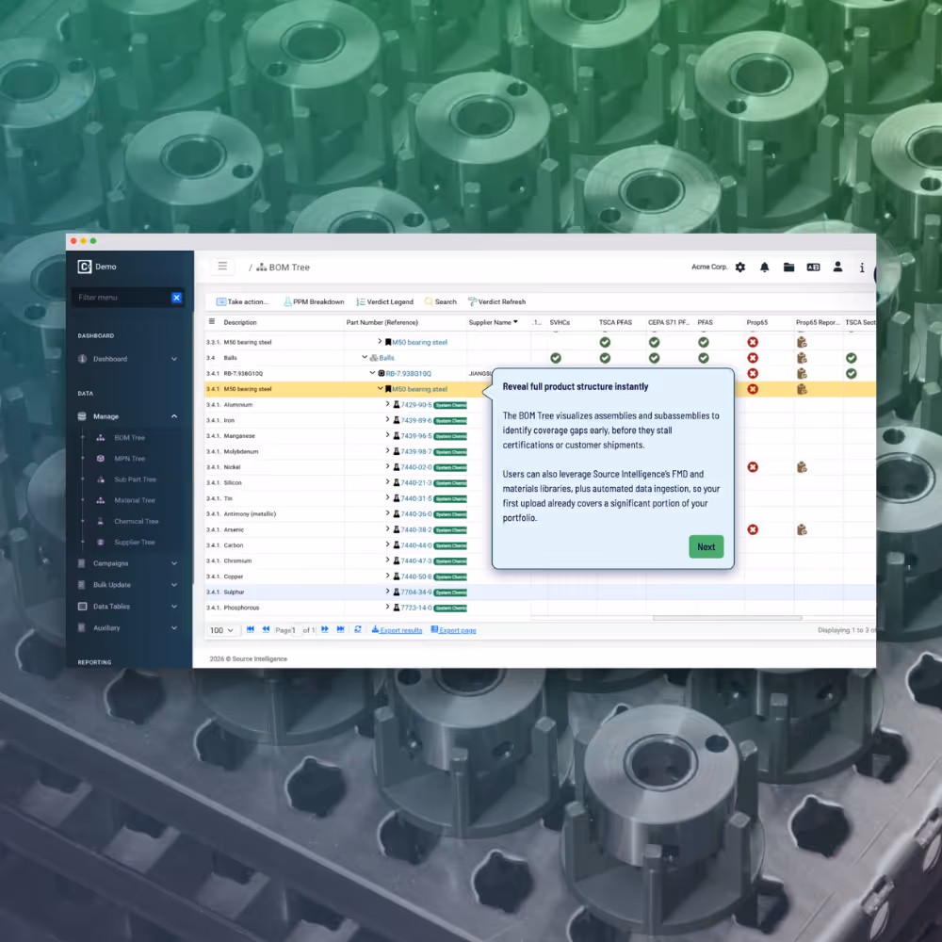Click TSCA Section green check in Balls row
The height and width of the screenshot is (942, 942).
[852, 358]
